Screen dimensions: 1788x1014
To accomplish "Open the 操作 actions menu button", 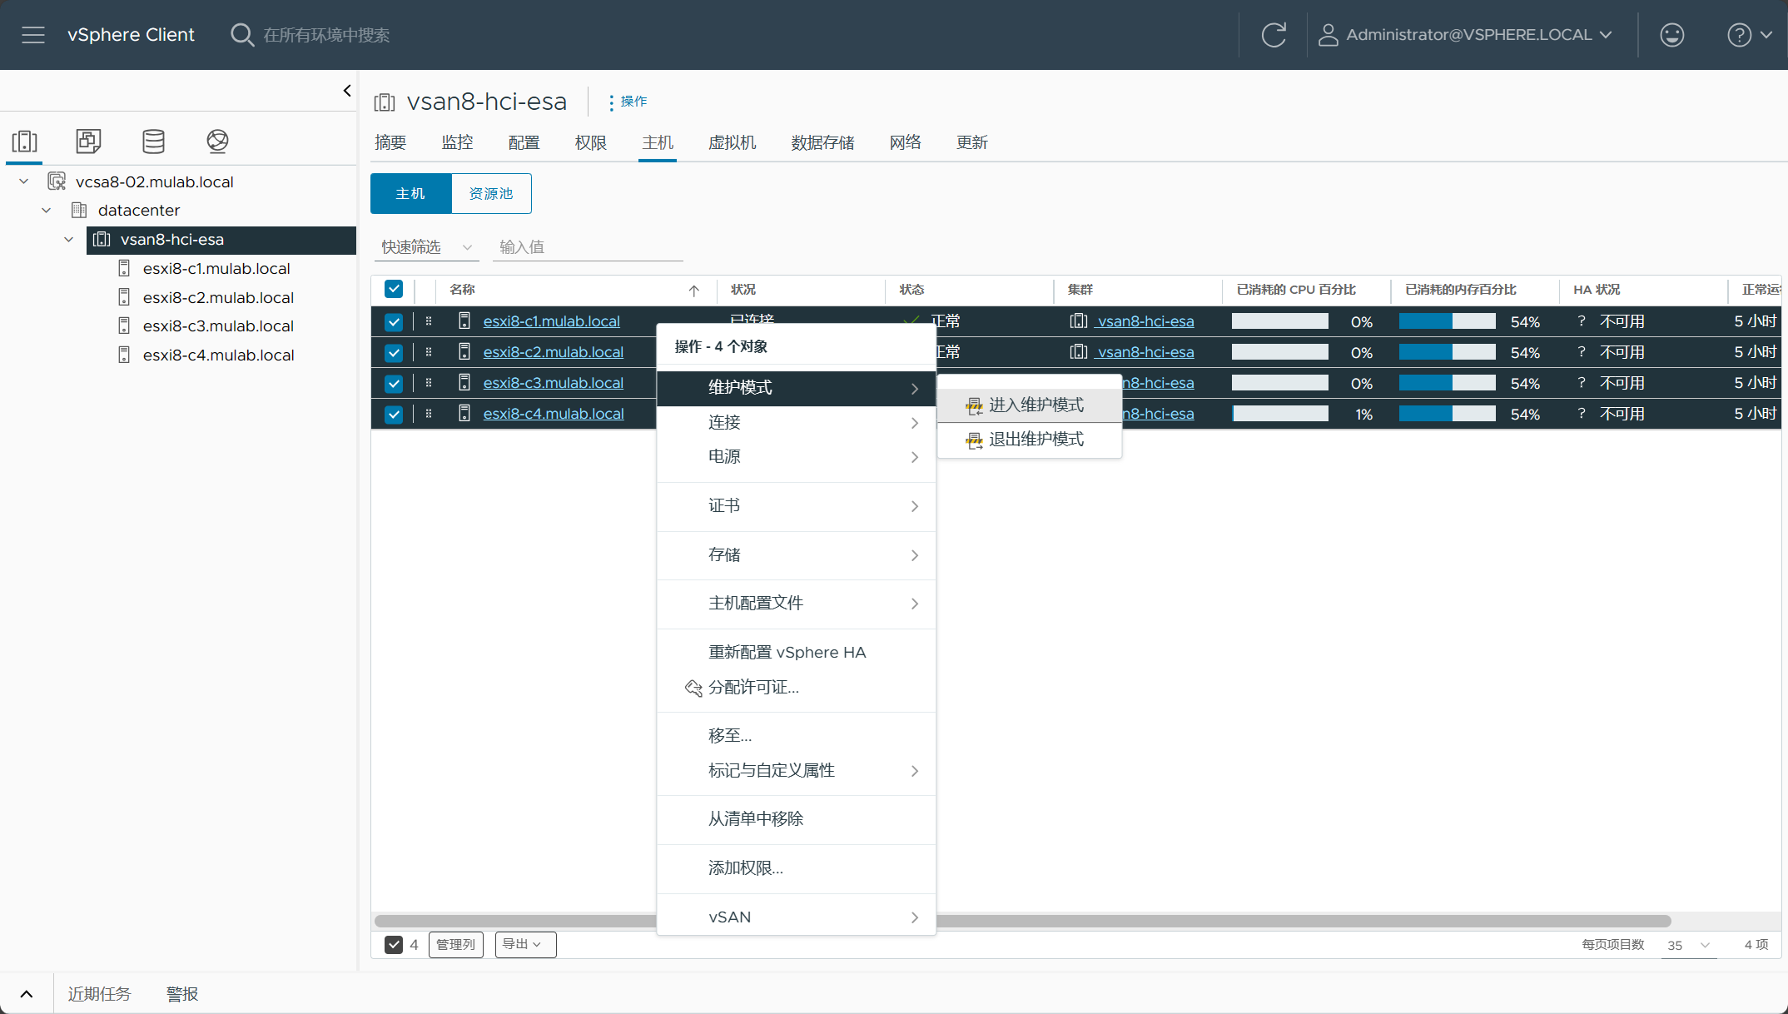I will point(628,102).
